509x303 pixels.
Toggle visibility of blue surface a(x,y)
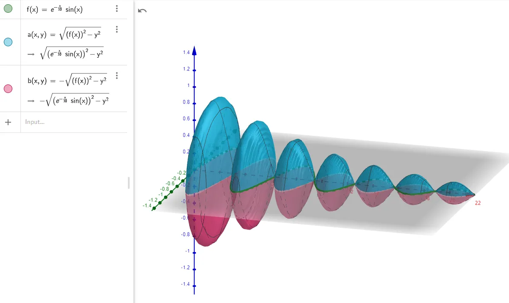[x=8, y=42]
